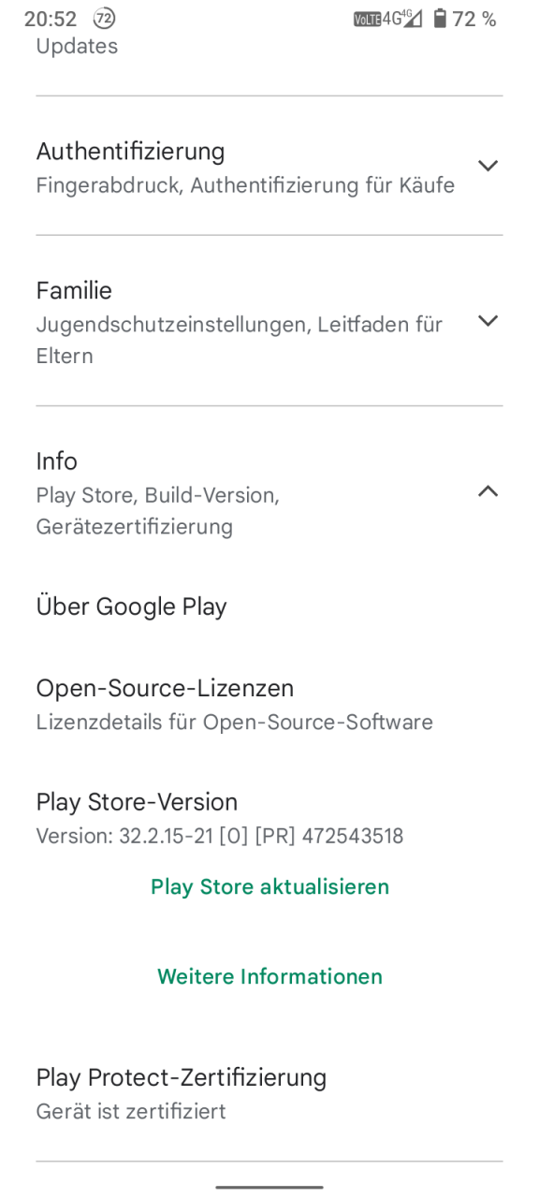Tap the Familie title
This screenshot has height=1198, width=539.
pos(74,290)
